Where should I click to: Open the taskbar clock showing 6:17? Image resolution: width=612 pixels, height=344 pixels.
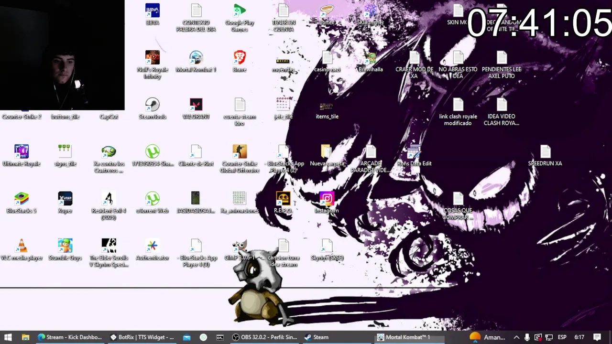coord(579,337)
